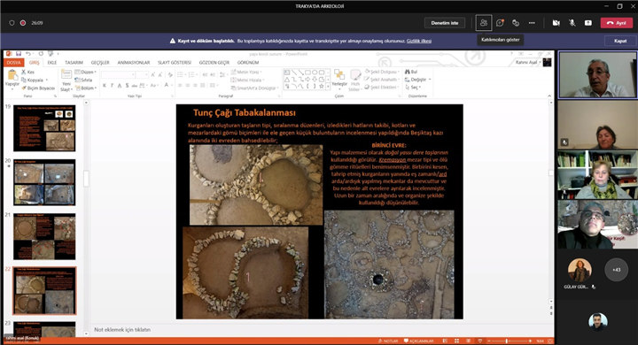Screen dimensions: 638x345
Task: Open the Gizlilik ilkesi link
Action: pyautogui.click(x=418, y=41)
